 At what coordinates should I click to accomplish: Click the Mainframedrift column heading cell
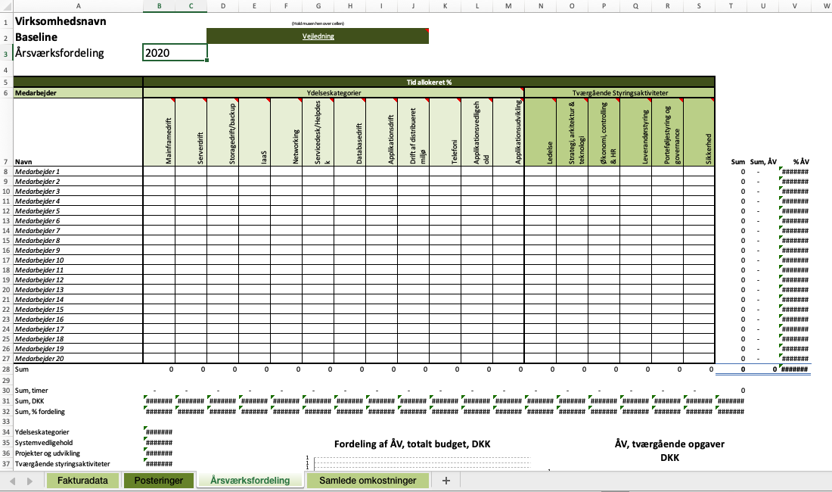tap(159, 132)
